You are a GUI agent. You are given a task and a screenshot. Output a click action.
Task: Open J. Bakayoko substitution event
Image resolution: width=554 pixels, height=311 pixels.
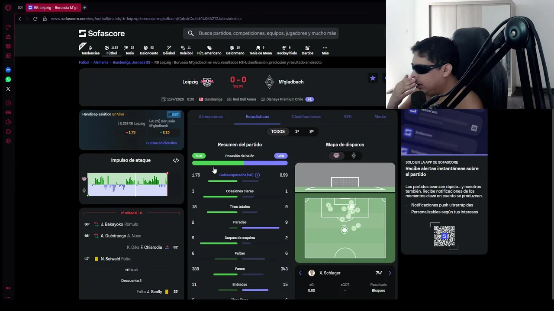coord(131,224)
